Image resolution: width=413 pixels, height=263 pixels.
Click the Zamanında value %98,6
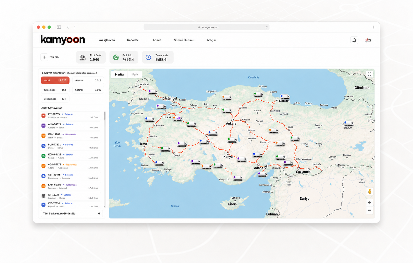click(161, 60)
